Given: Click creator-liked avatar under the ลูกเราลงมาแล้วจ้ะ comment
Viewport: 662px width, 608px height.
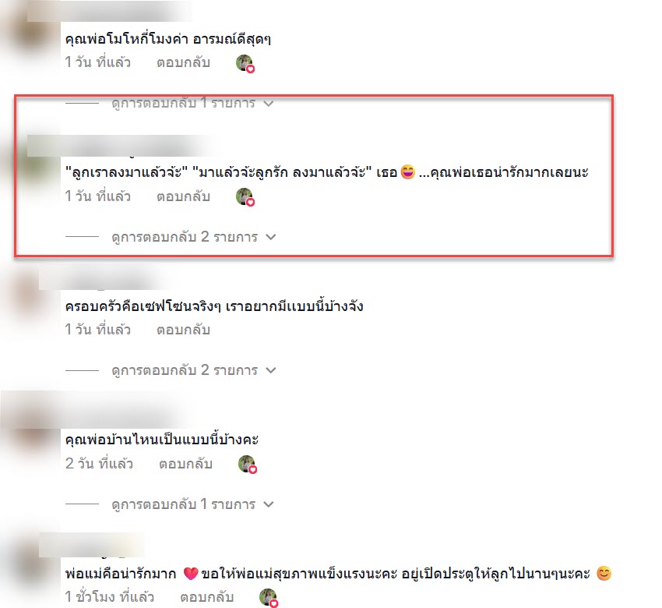Looking at the screenshot, I should pos(245,197).
